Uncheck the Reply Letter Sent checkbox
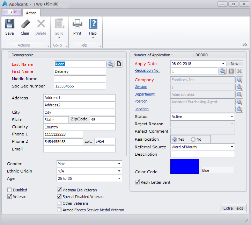 (x=137, y=182)
